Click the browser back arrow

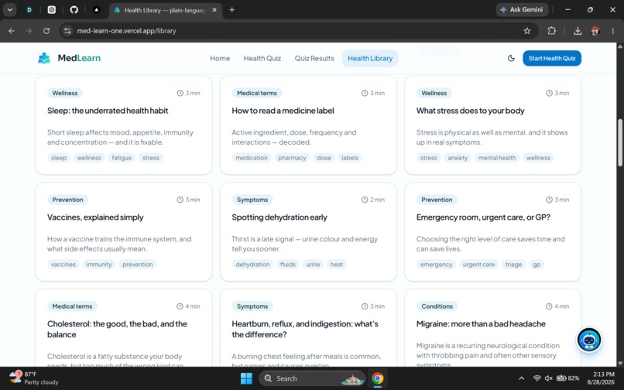tap(12, 31)
